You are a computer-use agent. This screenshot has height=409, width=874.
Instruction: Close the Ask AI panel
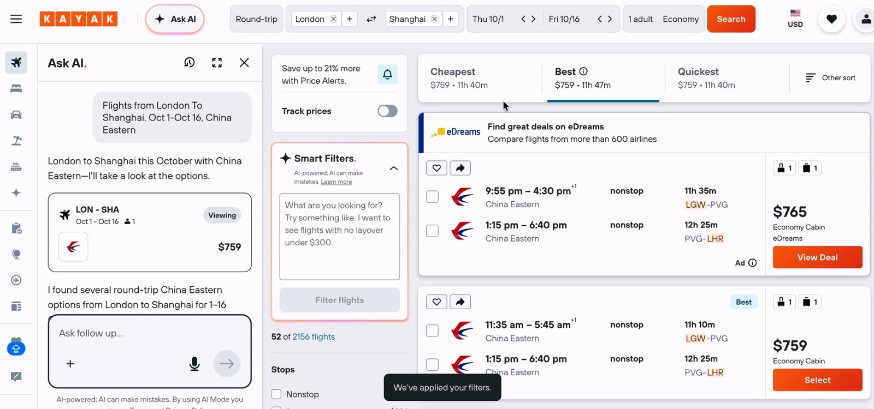click(244, 63)
